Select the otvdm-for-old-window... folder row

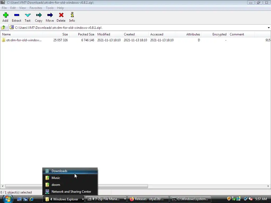tap(135, 40)
